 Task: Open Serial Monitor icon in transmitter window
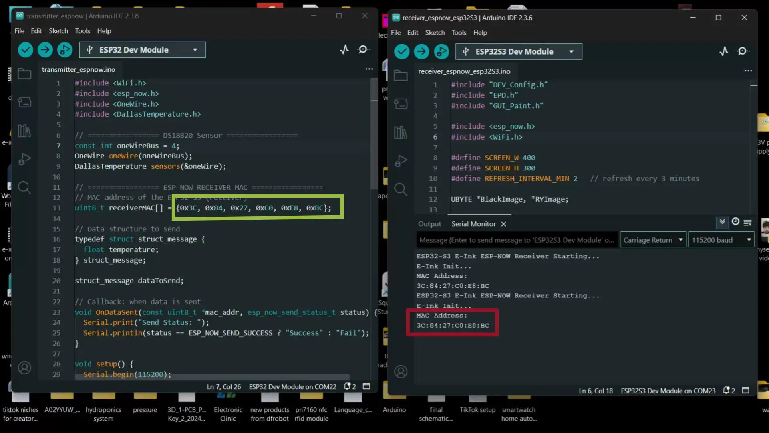[364, 49]
